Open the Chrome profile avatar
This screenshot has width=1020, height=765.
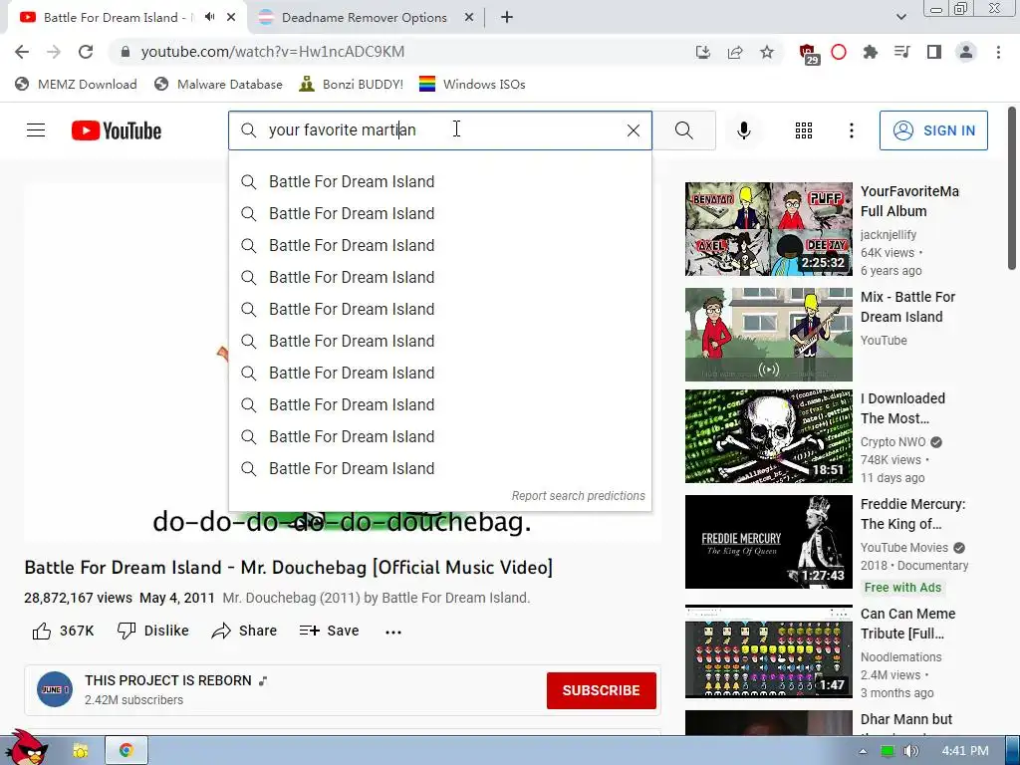(966, 52)
